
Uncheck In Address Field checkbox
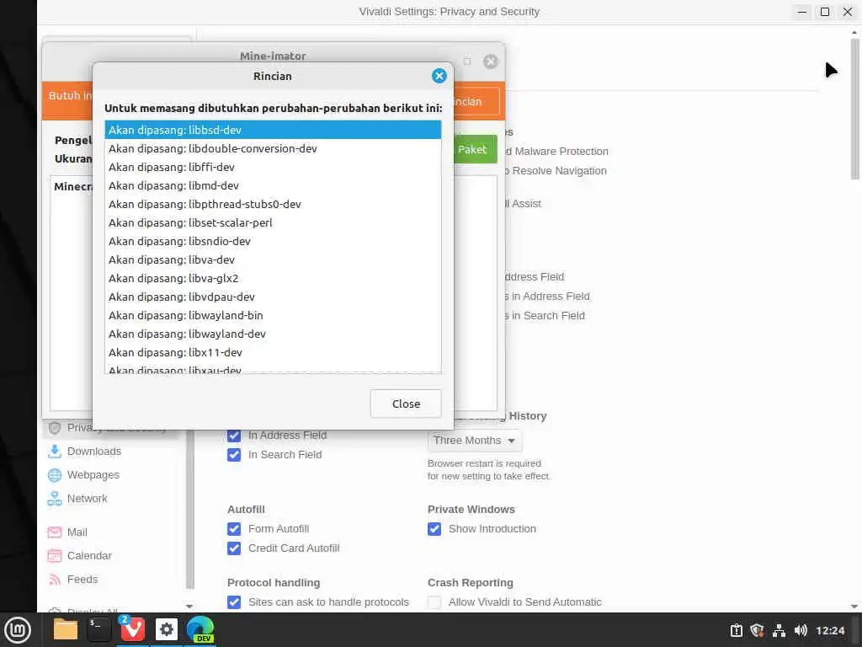pyautogui.click(x=234, y=436)
